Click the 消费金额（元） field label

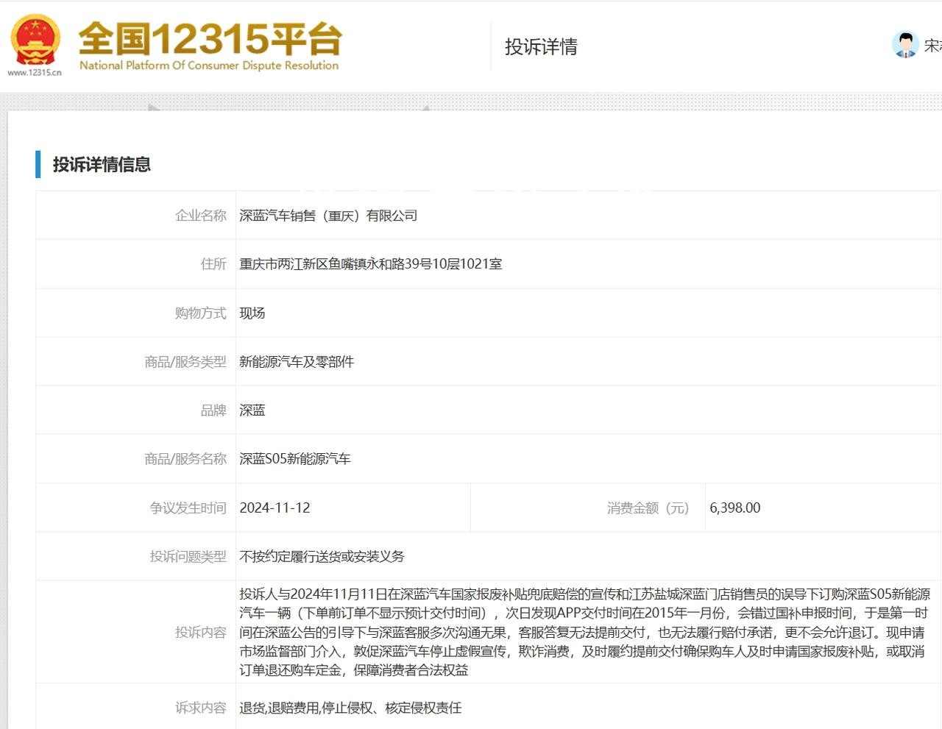(x=648, y=508)
